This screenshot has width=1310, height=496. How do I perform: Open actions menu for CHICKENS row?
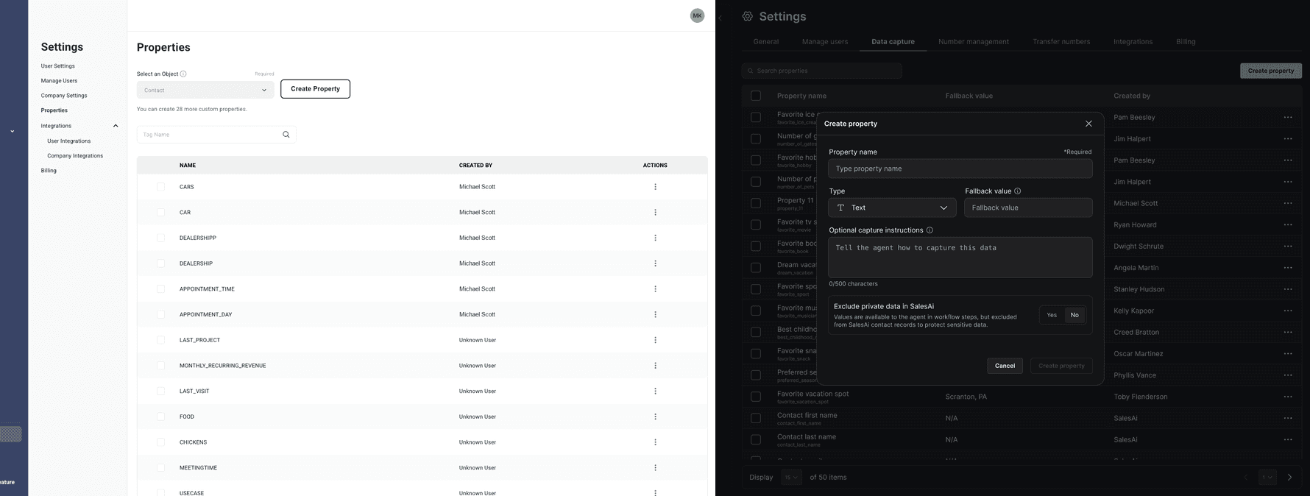click(x=655, y=442)
